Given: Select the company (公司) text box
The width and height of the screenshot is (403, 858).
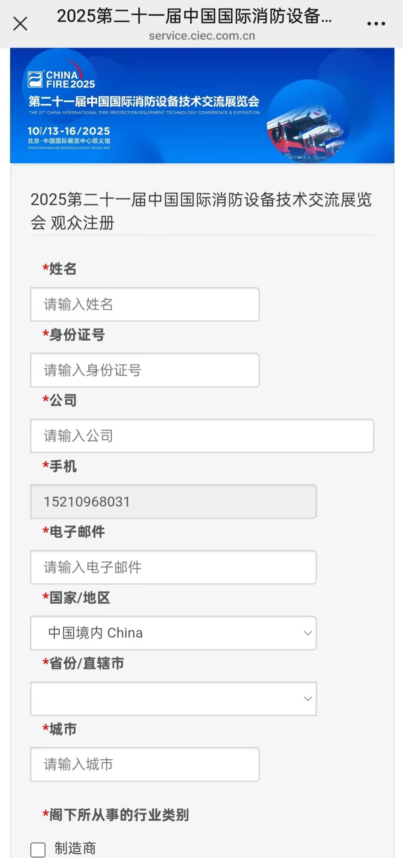Looking at the screenshot, I should click(202, 436).
